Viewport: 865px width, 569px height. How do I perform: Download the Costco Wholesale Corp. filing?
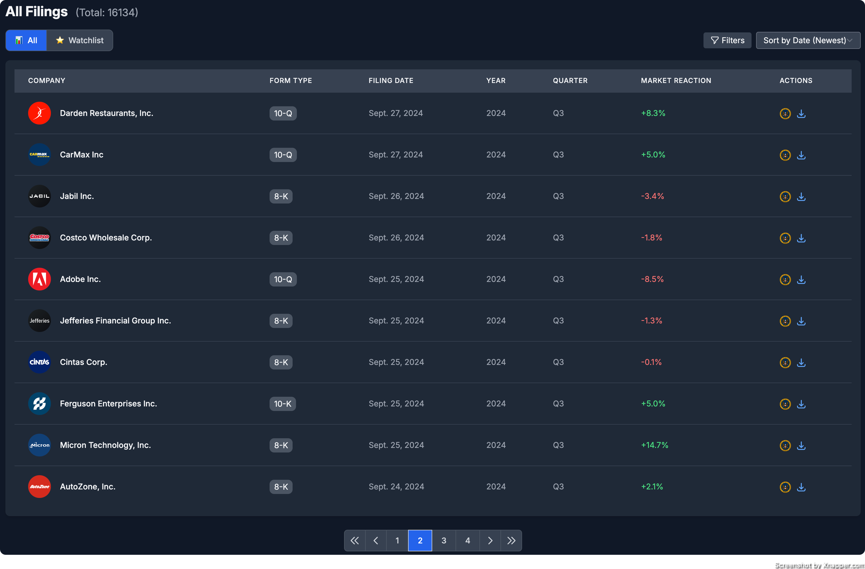coord(801,238)
